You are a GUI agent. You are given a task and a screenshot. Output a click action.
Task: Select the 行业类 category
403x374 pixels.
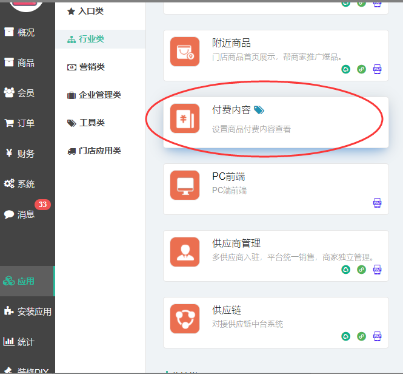(100, 39)
